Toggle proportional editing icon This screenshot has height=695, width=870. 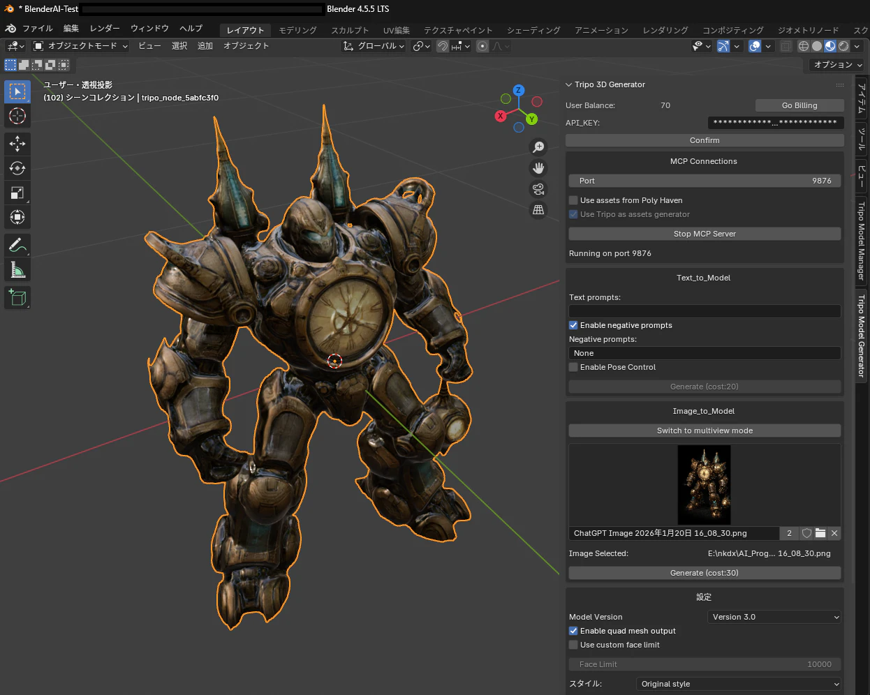[x=482, y=46]
